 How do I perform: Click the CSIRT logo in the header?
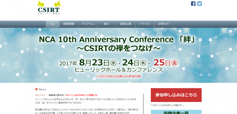49,8
